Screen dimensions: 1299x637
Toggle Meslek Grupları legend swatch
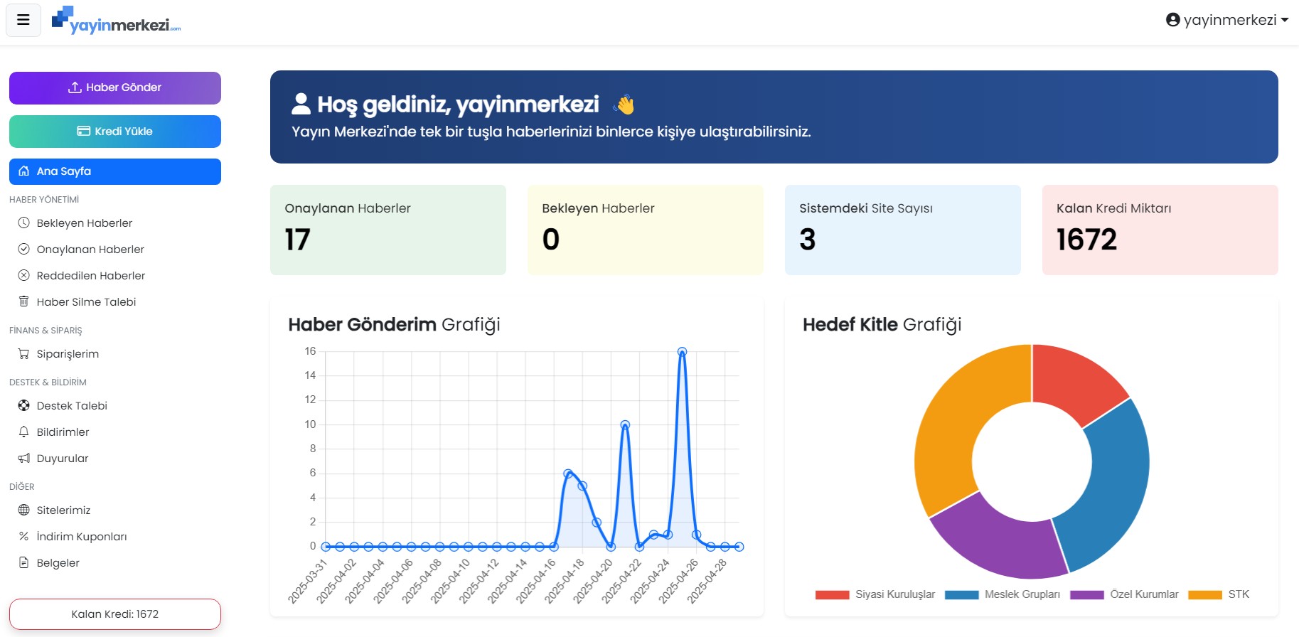tap(961, 595)
